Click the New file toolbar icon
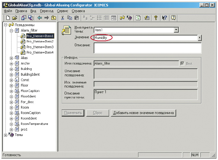 coord(8,18)
